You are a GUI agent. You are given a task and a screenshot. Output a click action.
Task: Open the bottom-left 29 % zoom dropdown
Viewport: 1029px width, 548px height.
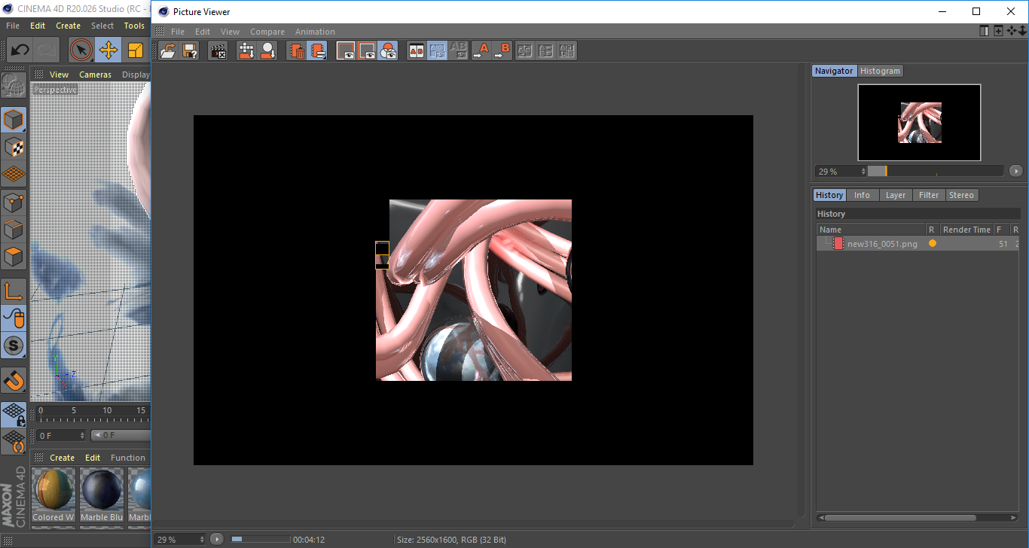[179, 539]
